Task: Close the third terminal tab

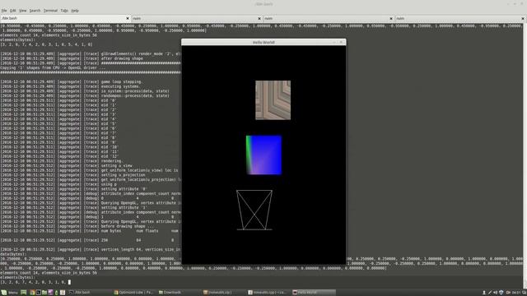Action: (x=391, y=18)
